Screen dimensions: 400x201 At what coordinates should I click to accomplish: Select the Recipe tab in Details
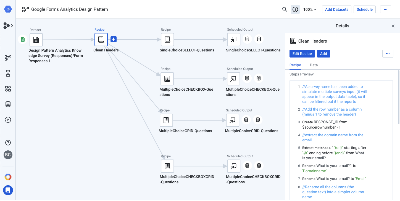pos(295,65)
